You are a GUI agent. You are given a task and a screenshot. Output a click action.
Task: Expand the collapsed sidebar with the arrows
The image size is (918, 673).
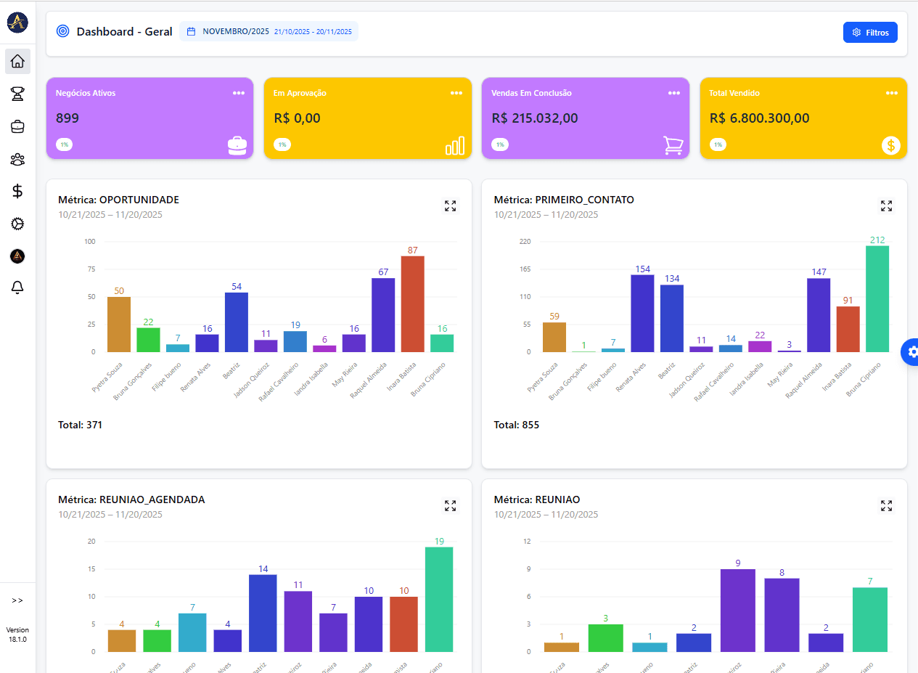(x=17, y=600)
